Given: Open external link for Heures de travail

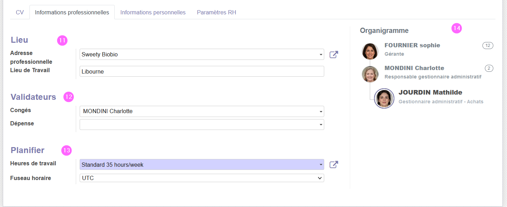Looking at the screenshot, I should pyautogui.click(x=334, y=165).
